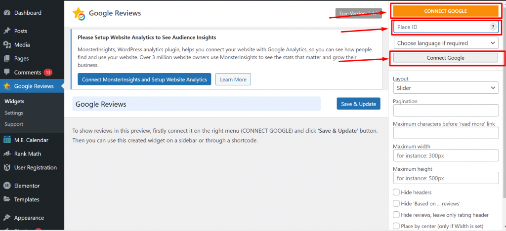Image resolution: width=506 pixels, height=231 pixels.
Task: Click the Learn More button
Action: [233, 79]
